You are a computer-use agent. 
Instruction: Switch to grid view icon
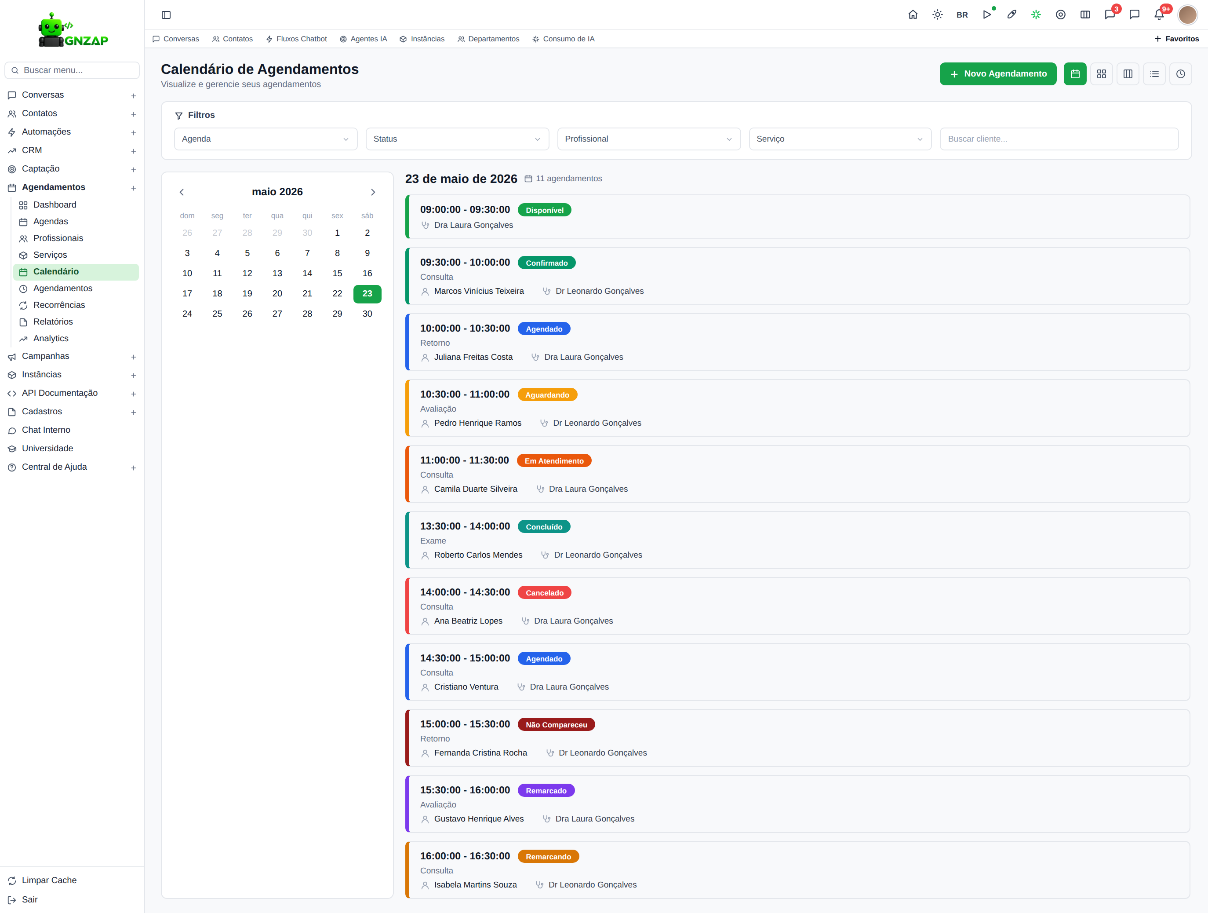click(1101, 74)
